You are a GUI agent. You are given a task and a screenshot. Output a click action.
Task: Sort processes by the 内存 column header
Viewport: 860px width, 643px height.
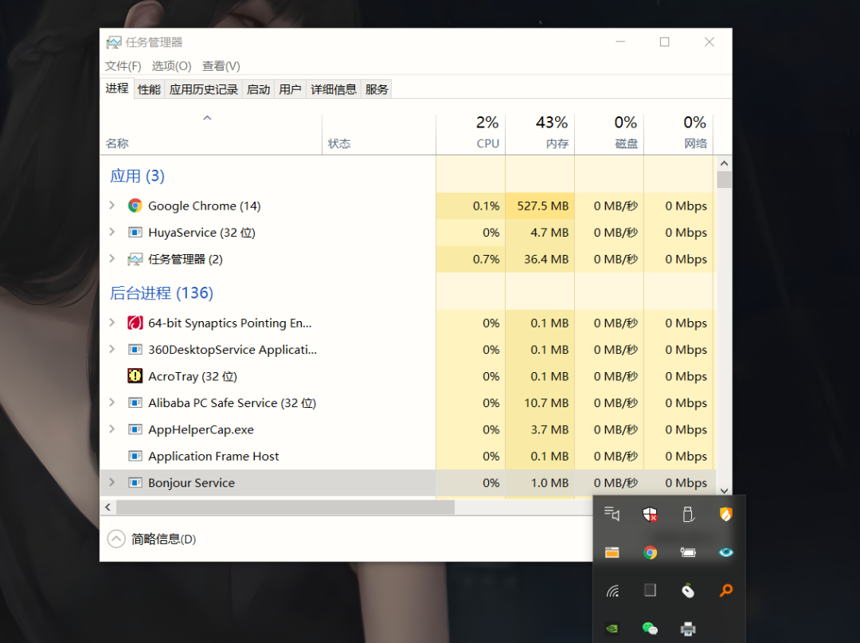[x=557, y=143]
